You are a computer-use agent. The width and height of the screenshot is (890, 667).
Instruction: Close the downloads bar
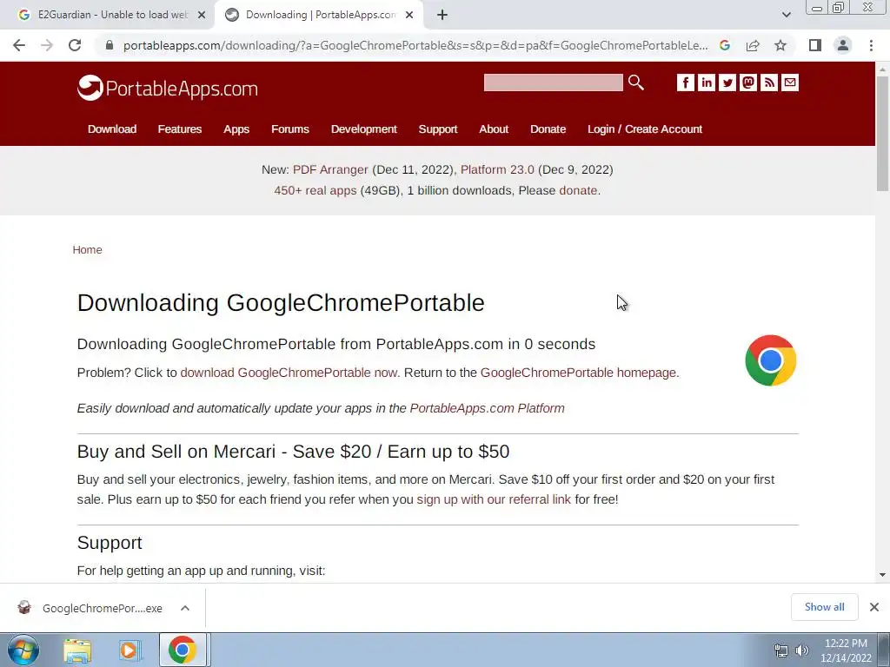(x=874, y=607)
